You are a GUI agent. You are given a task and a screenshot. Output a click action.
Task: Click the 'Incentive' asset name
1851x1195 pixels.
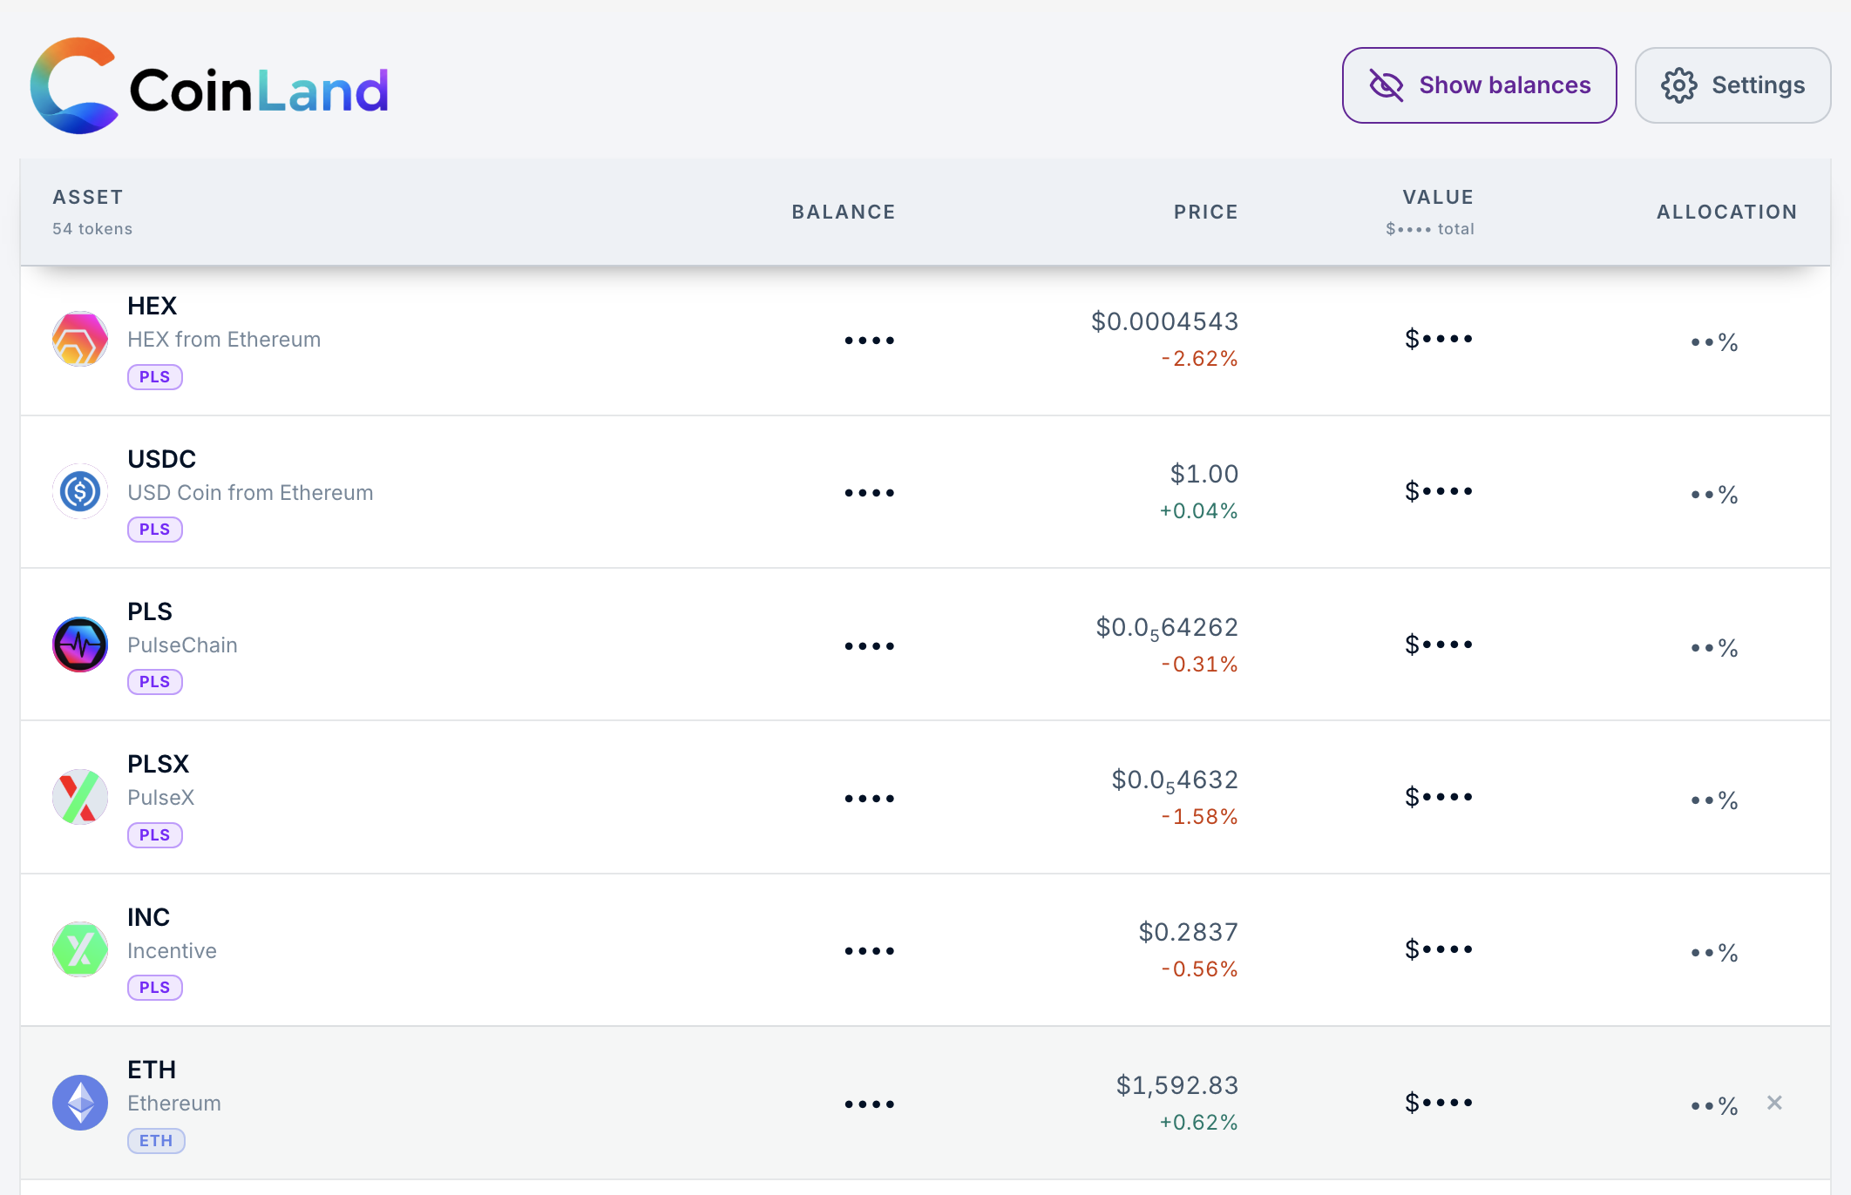(172, 951)
